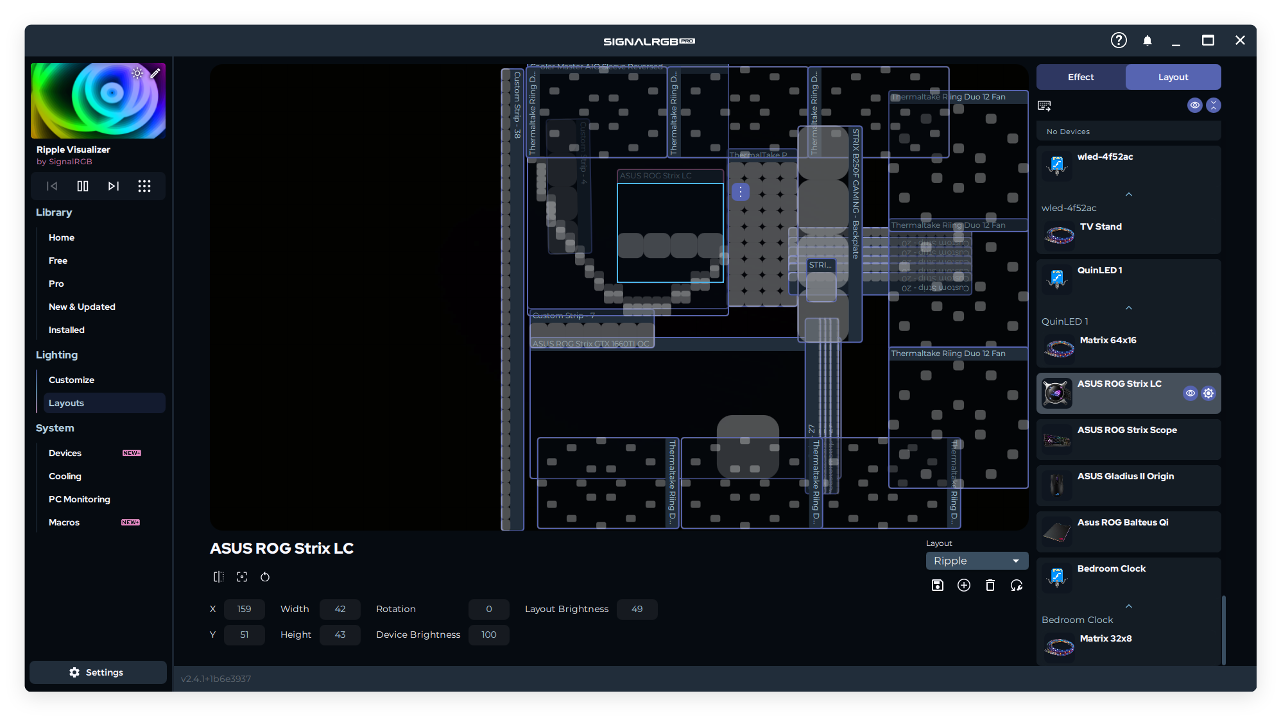Open Pro effects list
Image resolution: width=1281 pixels, height=716 pixels.
(x=56, y=284)
